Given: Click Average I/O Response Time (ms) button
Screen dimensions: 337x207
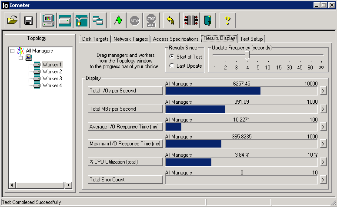Looking at the screenshot, I should point(125,127).
